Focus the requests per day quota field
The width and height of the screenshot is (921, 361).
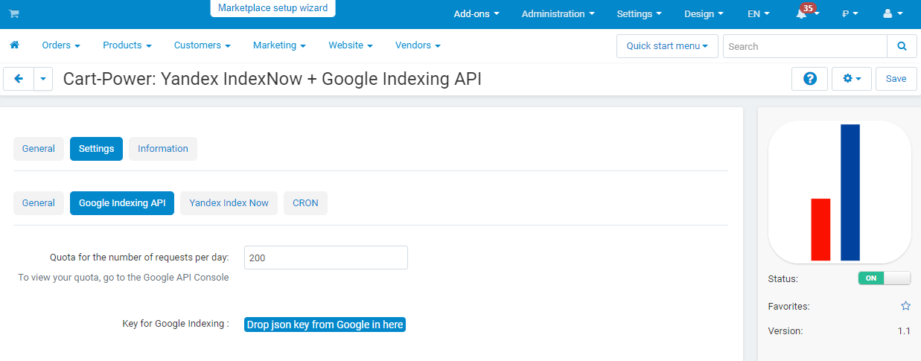[x=326, y=258]
